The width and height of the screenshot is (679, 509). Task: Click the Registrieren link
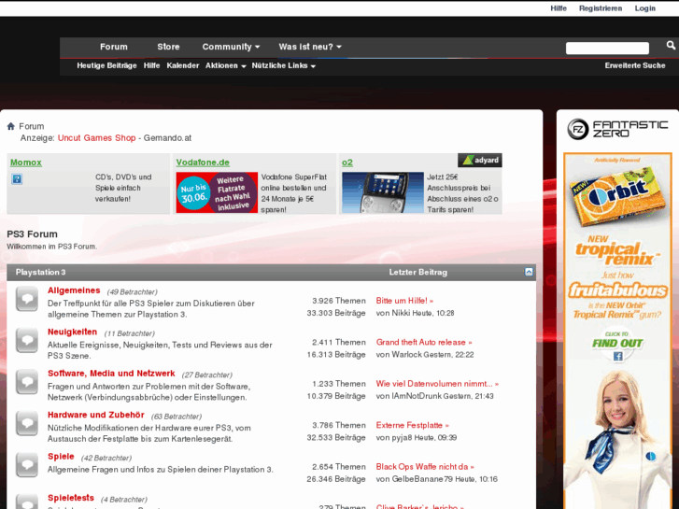[601, 8]
